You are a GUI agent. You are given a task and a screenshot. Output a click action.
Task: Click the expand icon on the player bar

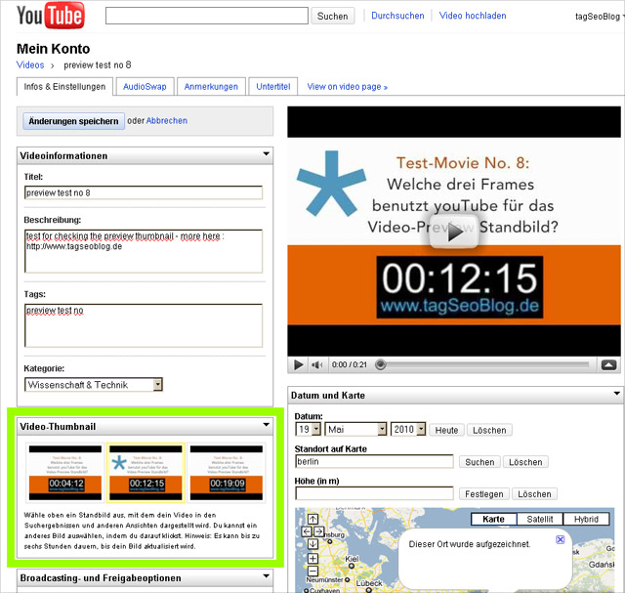608,364
